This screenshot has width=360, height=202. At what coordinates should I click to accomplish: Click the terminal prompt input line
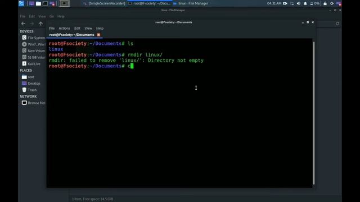coord(91,66)
